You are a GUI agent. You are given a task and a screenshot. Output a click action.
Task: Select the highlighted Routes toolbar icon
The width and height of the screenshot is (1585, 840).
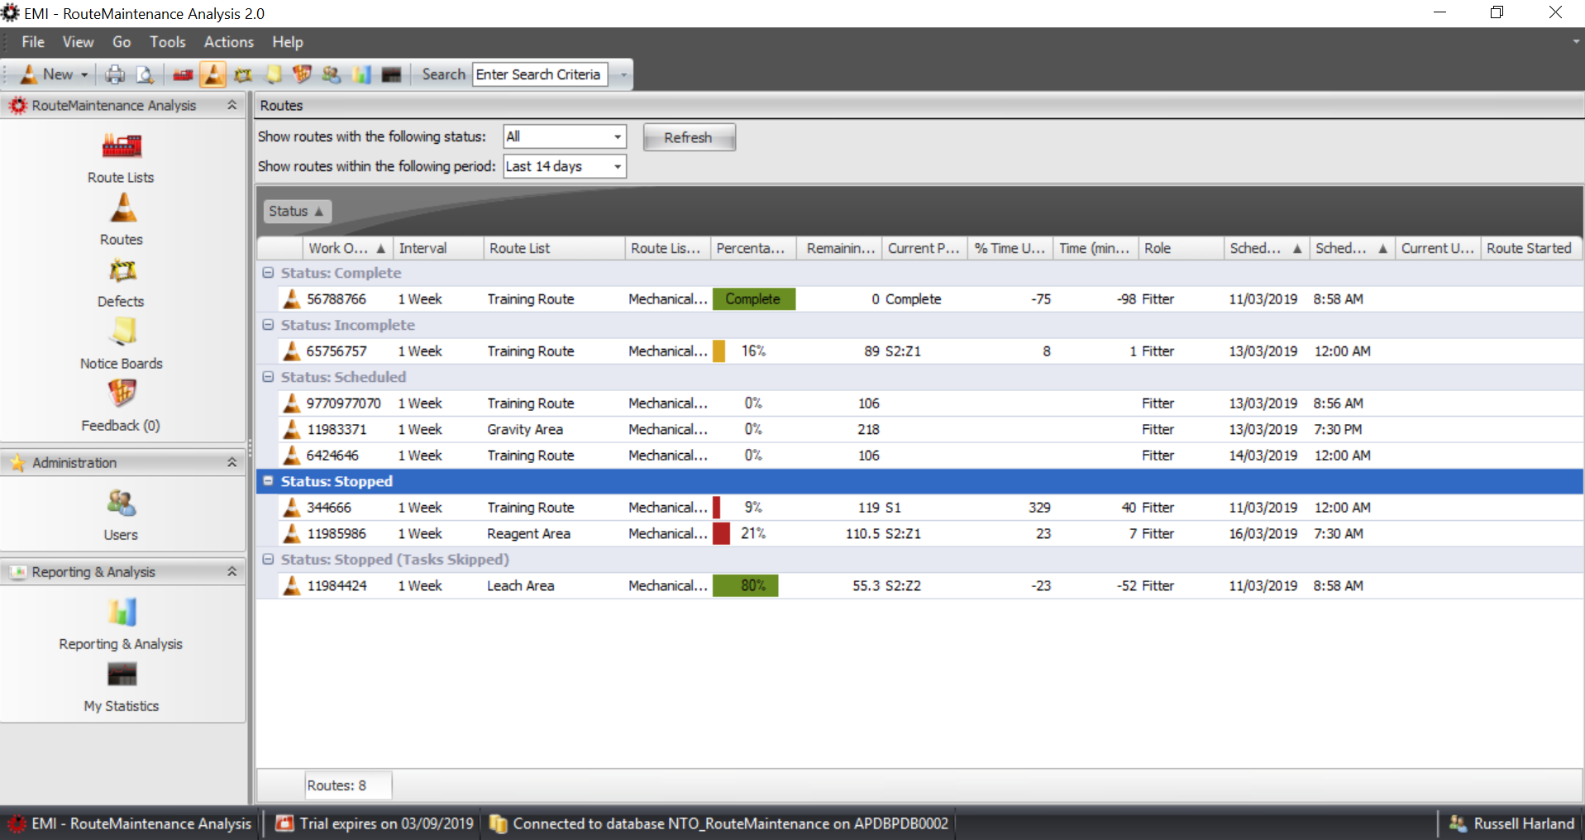pyautogui.click(x=212, y=74)
